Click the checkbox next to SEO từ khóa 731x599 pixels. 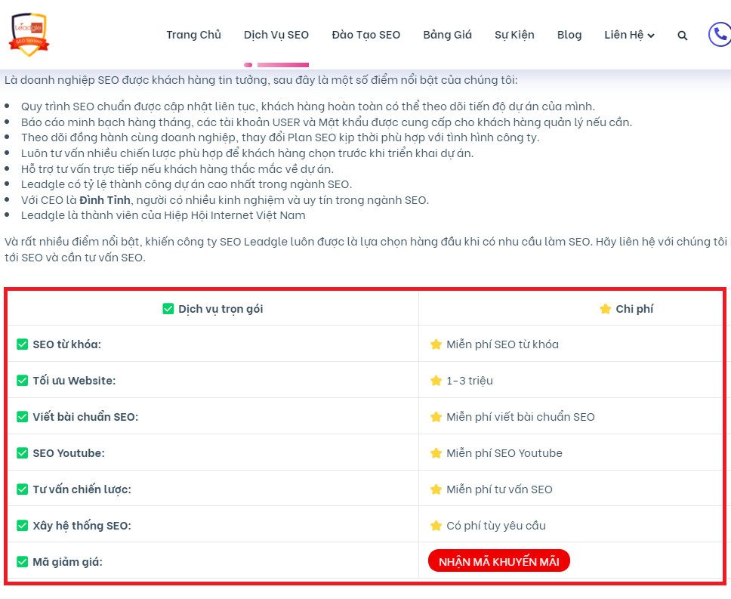point(23,344)
